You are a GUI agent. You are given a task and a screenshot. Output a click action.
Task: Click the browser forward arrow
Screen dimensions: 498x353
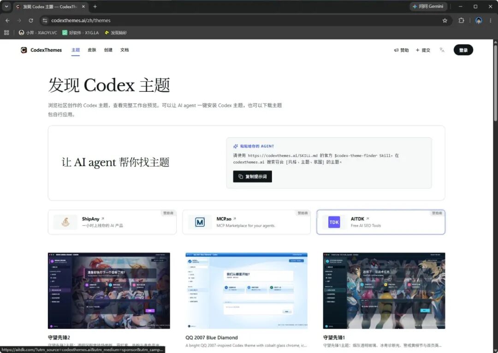(x=19, y=20)
